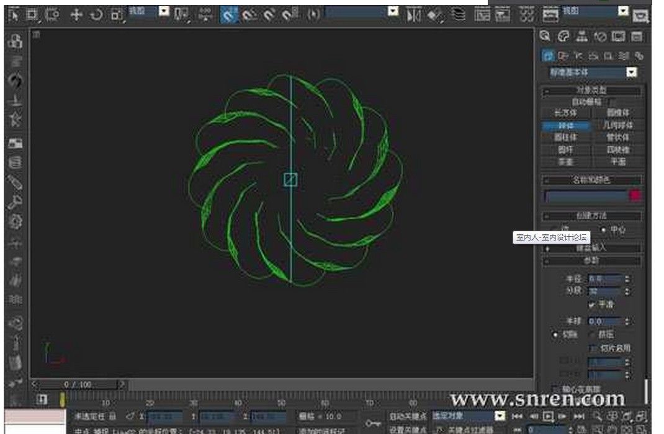Select the Helpers category icon
This screenshot has height=434, width=664.
point(609,55)
